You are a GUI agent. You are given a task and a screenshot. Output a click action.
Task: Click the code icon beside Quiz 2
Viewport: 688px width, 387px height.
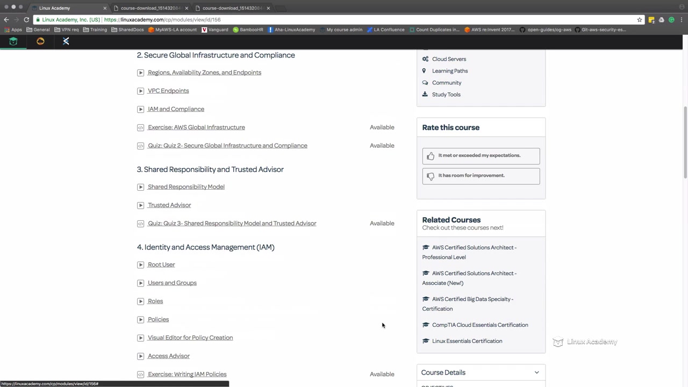[x=140, y=146]
